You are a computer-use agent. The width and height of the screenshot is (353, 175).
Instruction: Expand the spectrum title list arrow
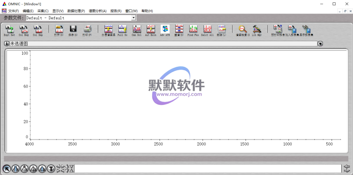pos(321,44)
